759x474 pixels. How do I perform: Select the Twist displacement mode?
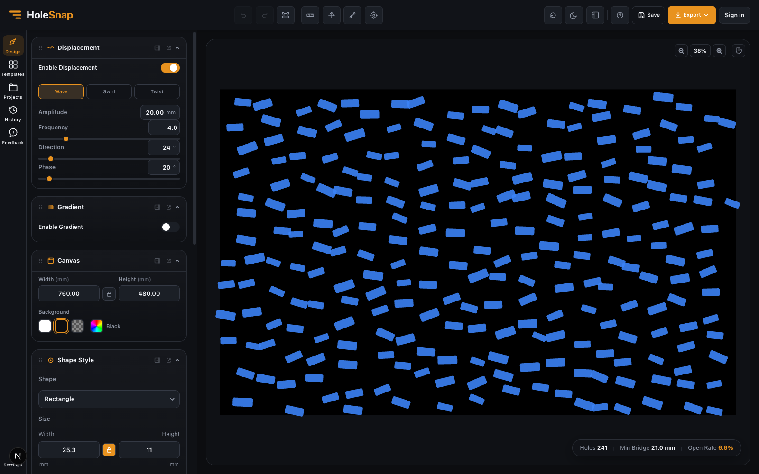click(x=157, y=91)
